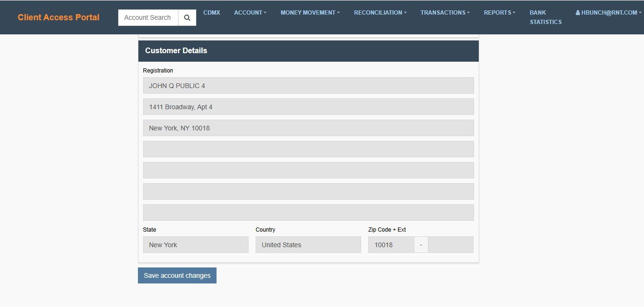Expand the MONEY MOVEMENT dropdown

coord(310,13)
